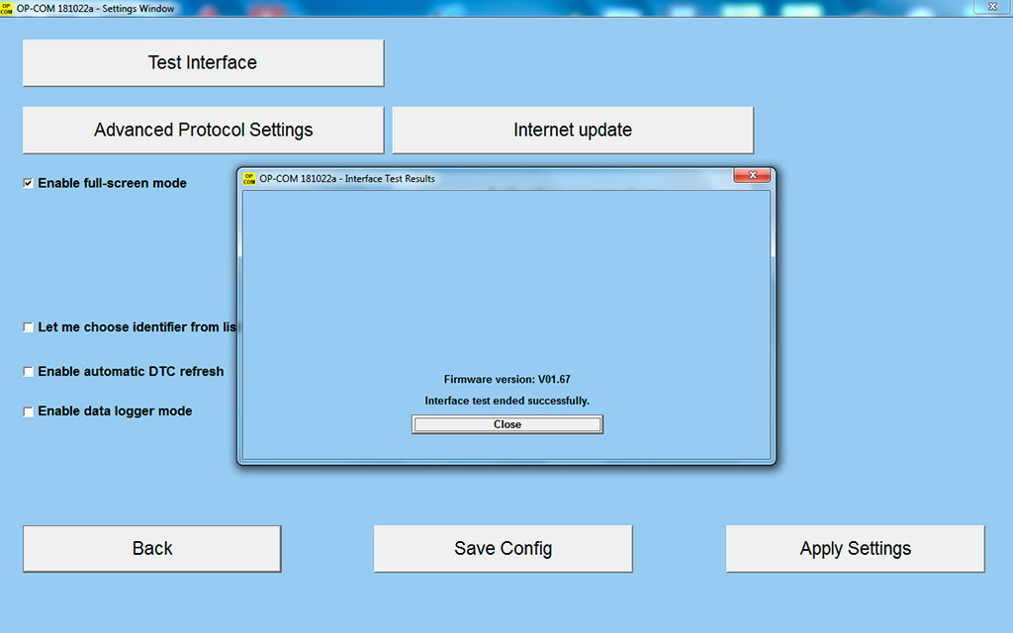The image size is (1013, 633).
Task: Click the Test Interface button
Action: (203, 62)
